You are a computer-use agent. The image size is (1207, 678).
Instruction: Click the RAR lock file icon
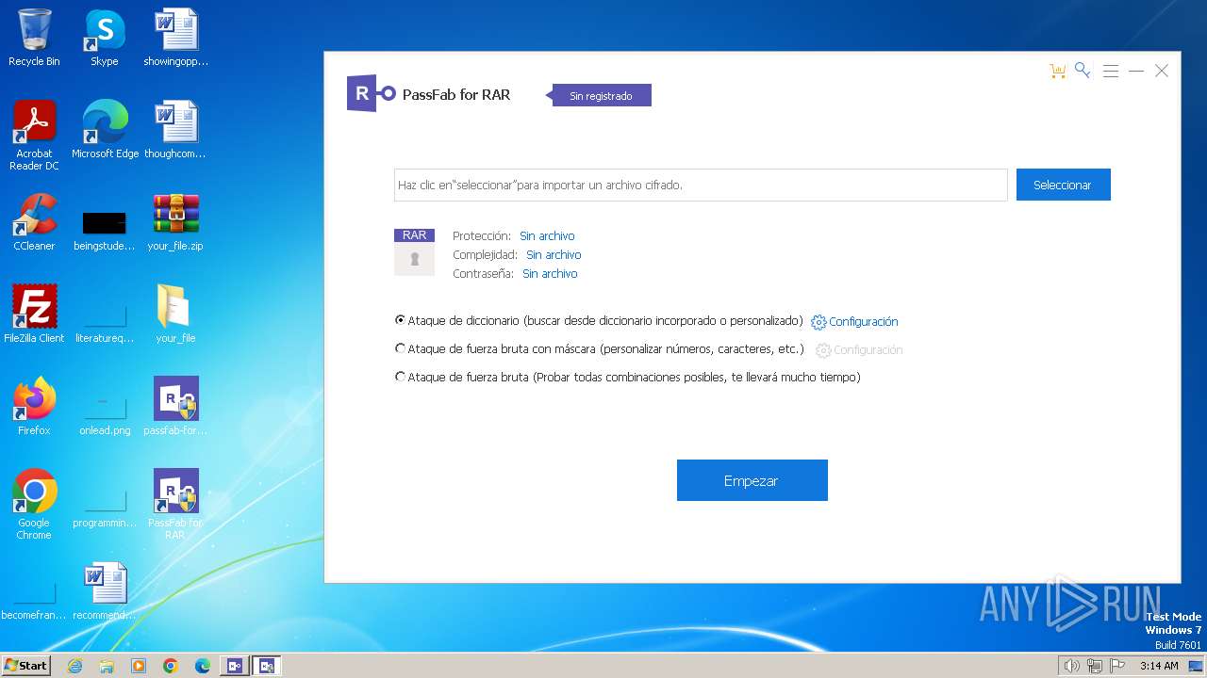[x=414, y=252]
